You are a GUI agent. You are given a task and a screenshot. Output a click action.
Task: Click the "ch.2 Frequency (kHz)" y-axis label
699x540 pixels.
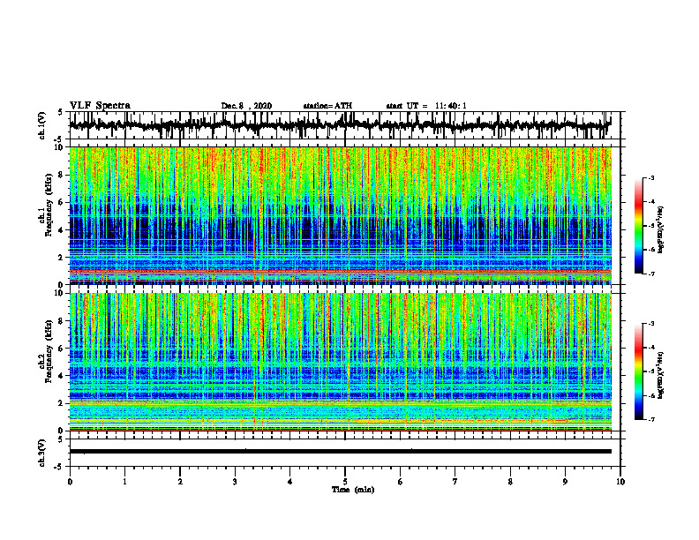(45, 350)
